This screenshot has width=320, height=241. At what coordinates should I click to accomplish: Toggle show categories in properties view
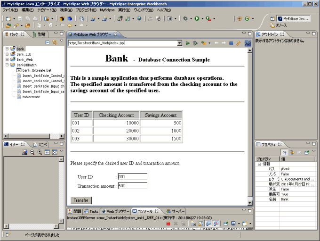coord(284,152)
